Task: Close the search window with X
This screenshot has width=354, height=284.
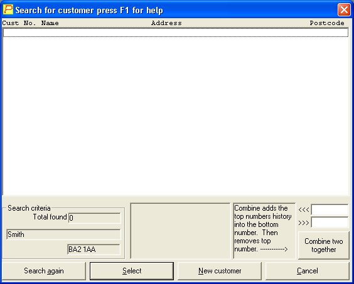Action: click(x=344, y=9)
